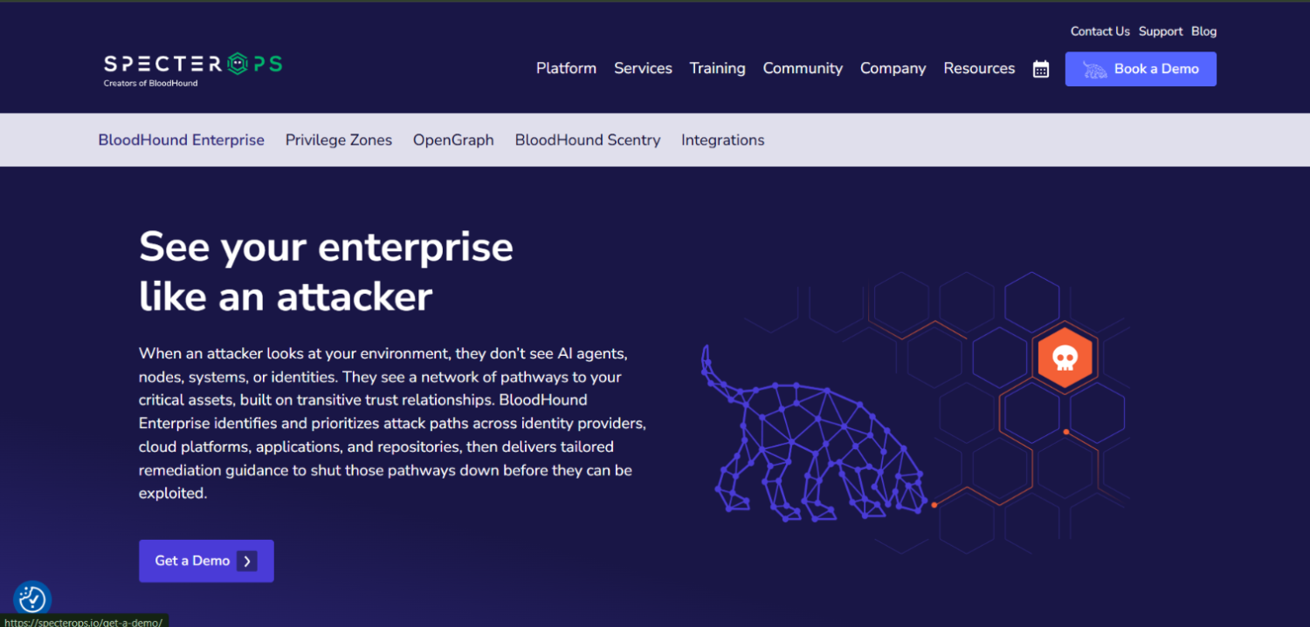Click the BloodHound dog network illustration
1310x627 pixels.
(814, 435)
